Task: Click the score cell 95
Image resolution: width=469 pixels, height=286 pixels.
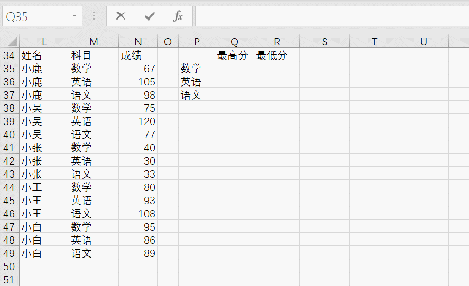Action: (138, 227)
